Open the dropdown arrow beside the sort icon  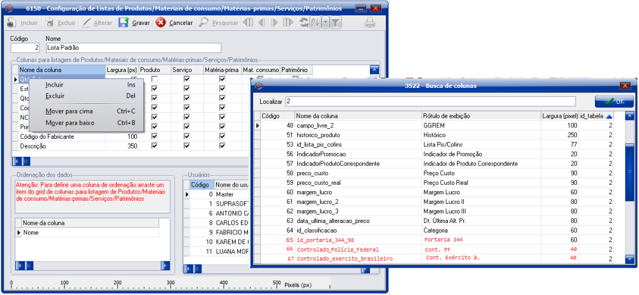click(325, 23)
